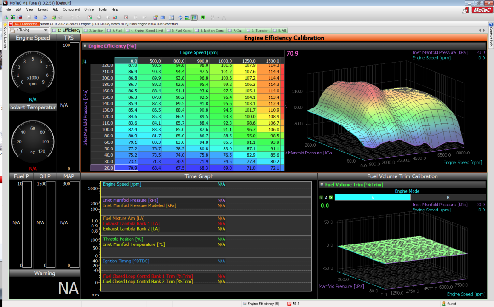This screenshot has width=494, height=307.
Task: Click the yellow folder with green plus icon
Action: click(x=53, y=17)
